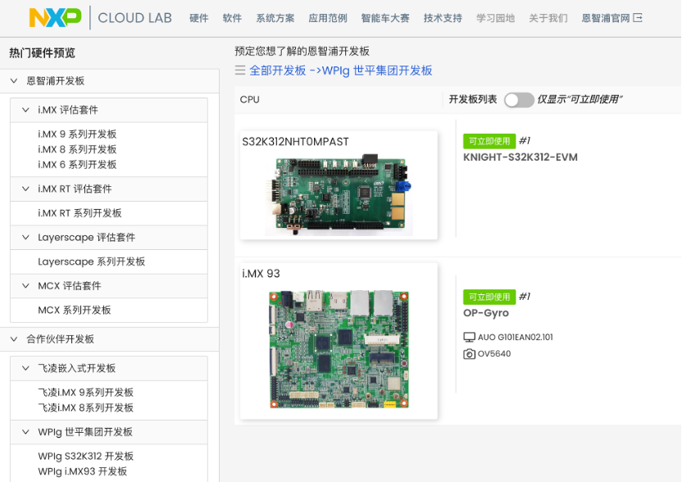Screen dimensions: 682x482
Task: Open Layerscape 系列开发板
Action: (x=91, y=261)
